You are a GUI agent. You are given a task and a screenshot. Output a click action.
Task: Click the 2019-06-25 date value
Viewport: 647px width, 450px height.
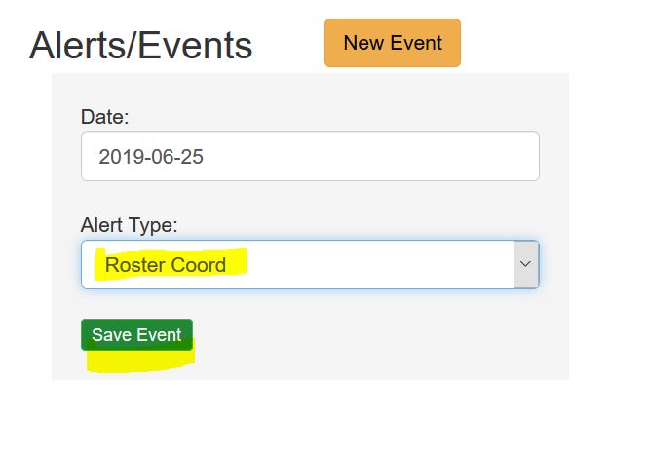[151, 157]
